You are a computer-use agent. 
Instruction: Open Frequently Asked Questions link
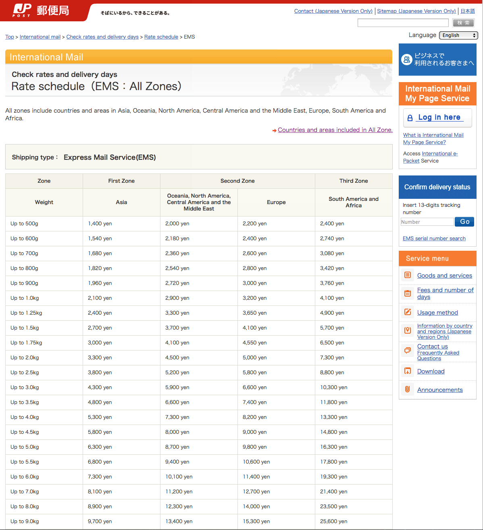click(438, 356)
